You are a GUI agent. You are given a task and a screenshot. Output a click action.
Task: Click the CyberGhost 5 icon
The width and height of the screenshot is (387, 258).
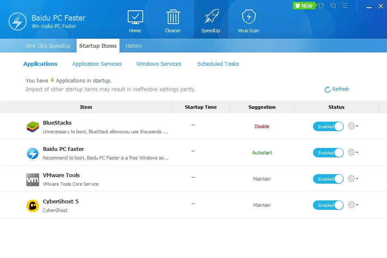click(x=33, y=206)
